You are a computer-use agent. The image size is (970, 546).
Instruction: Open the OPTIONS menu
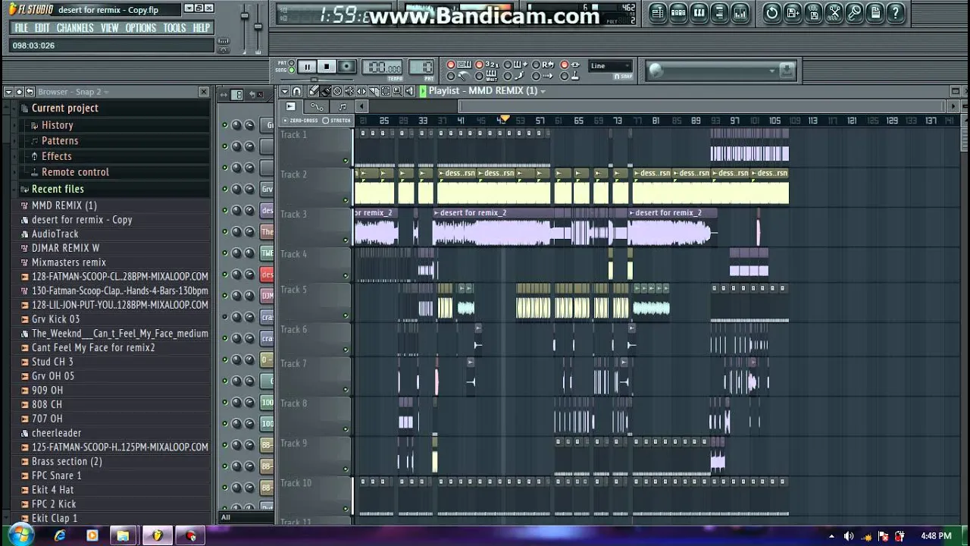point(140,28)
